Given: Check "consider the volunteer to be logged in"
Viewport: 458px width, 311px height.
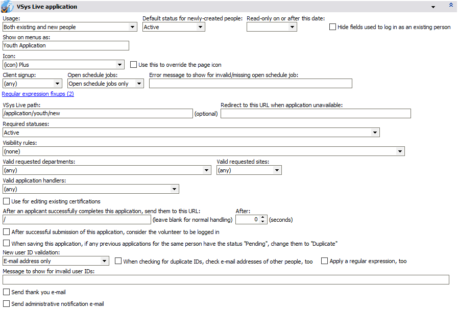Looking at the screenshot, I should 5,232.
